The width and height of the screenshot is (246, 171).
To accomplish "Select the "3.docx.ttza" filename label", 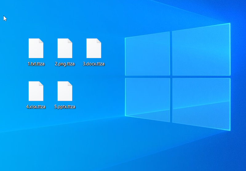I will coord(94,64).
